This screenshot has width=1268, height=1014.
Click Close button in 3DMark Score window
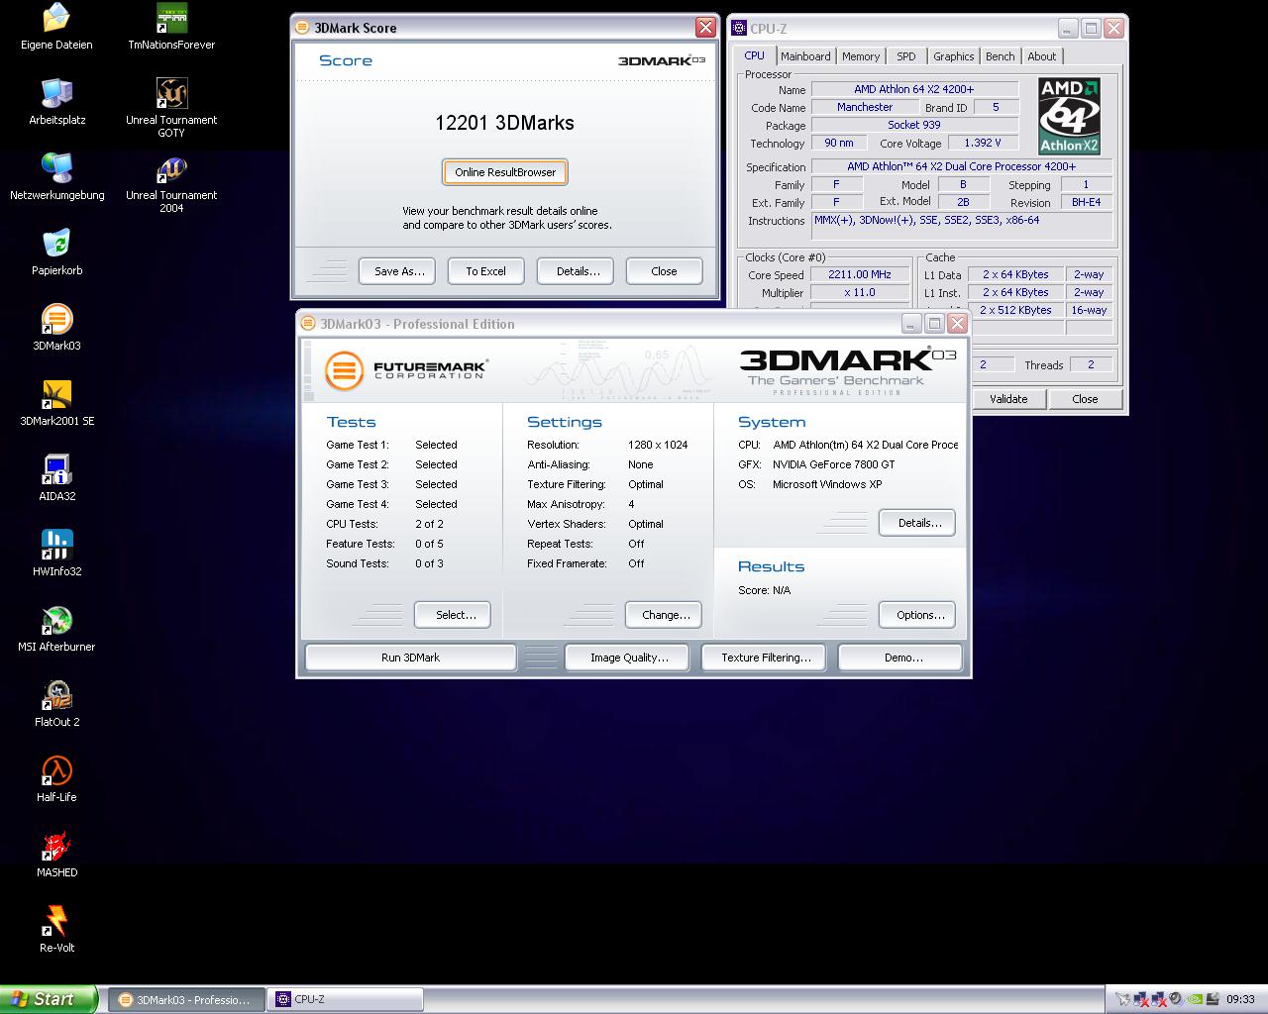pos(664,271)
